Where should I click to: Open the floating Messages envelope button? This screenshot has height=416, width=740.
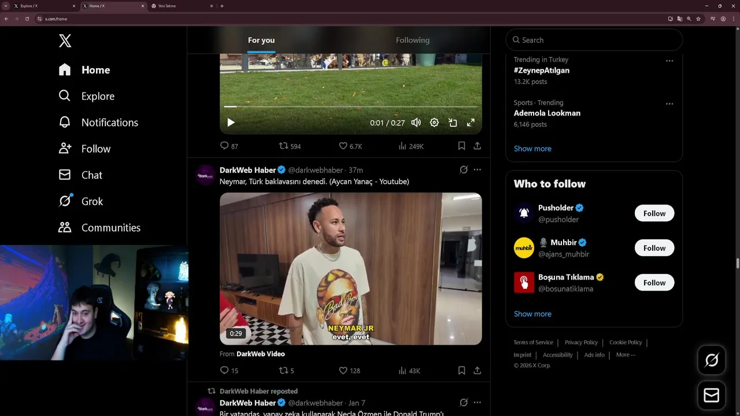point(712,395)
